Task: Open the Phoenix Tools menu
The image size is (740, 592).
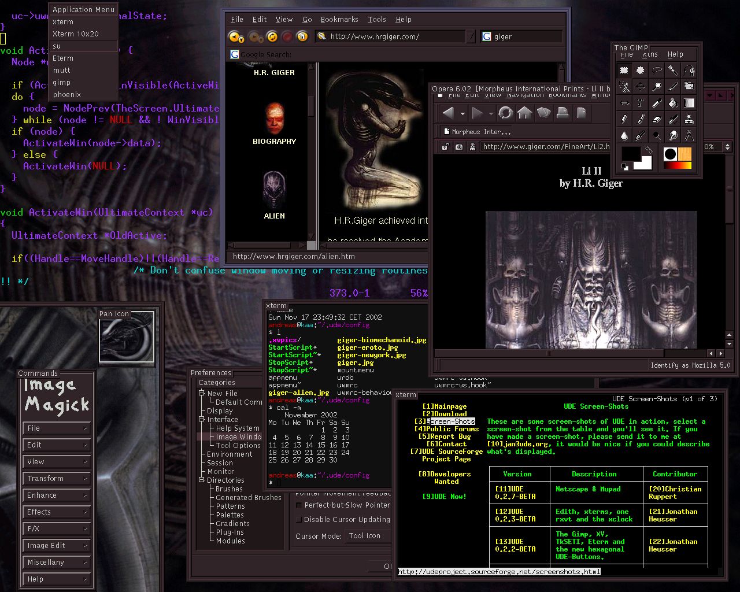Action: 377,19
